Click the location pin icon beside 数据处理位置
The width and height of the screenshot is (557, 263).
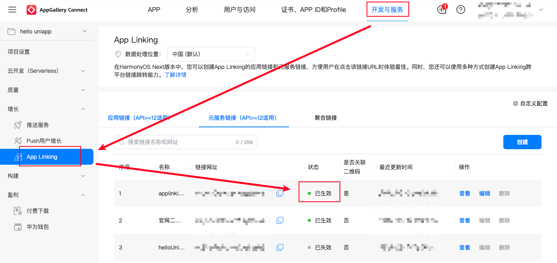tap(118, 54)
